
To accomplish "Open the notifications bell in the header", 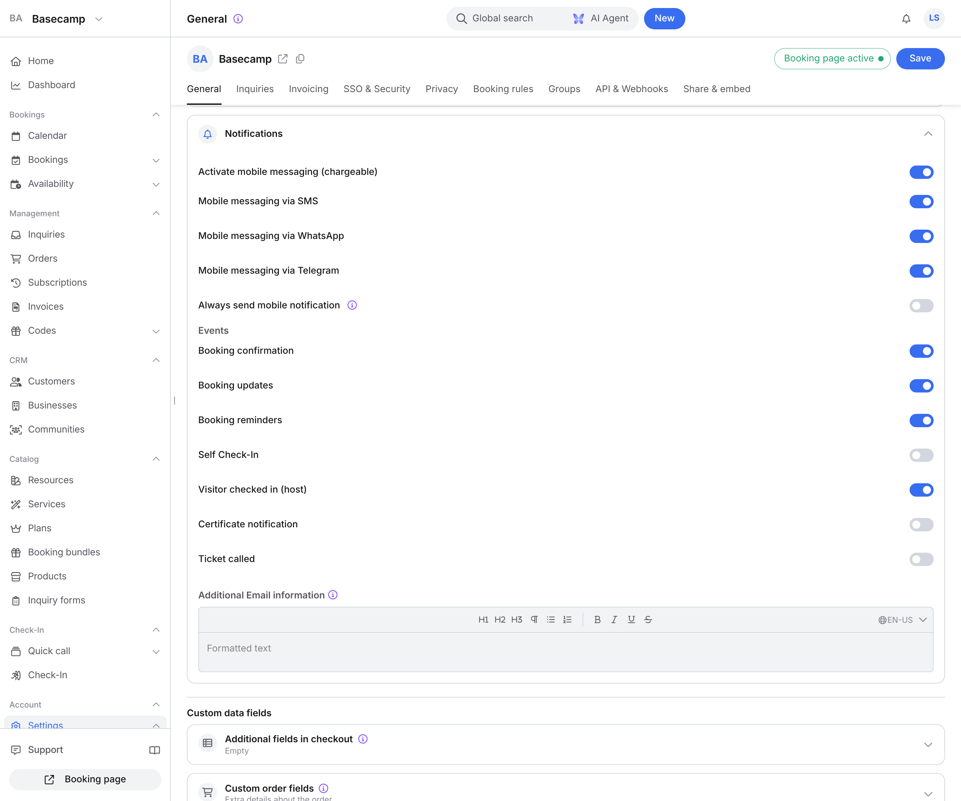I will pyautogui.click(x=906, y=19).
